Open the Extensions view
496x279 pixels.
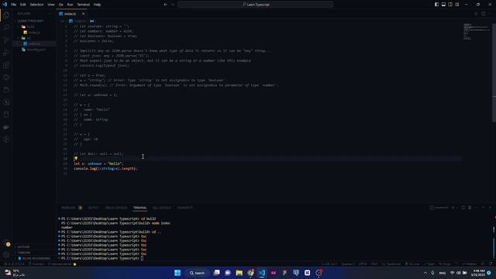(6, 65)
